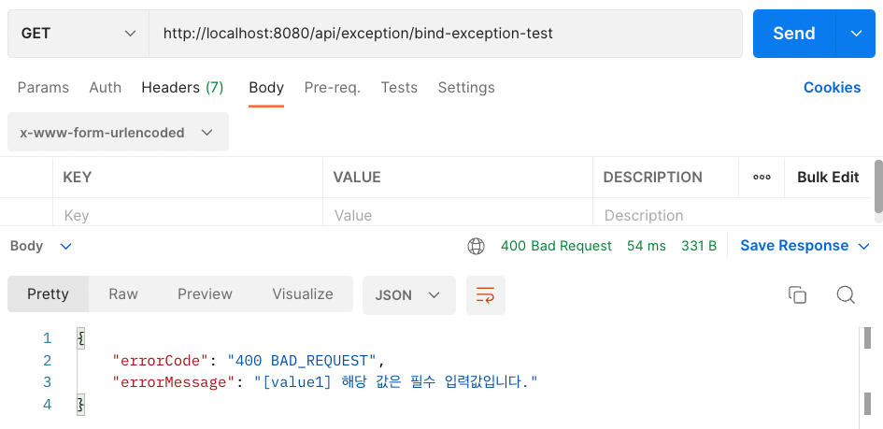Image resolution: width=883 pixels, height=429 pixels.
Task: Switch to the Headers (7) tab
Action: point(182,87)
